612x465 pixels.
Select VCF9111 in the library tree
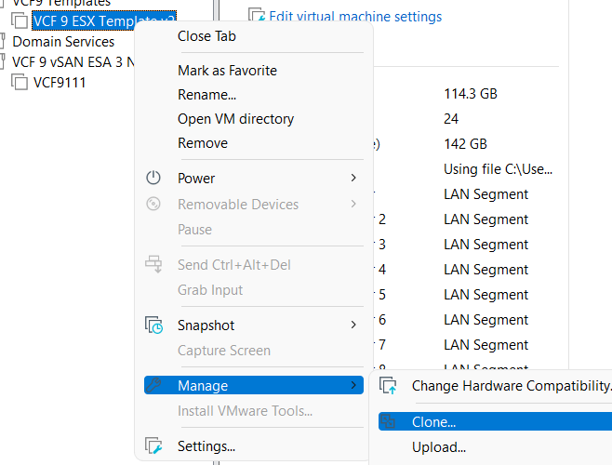coord(60,83)
